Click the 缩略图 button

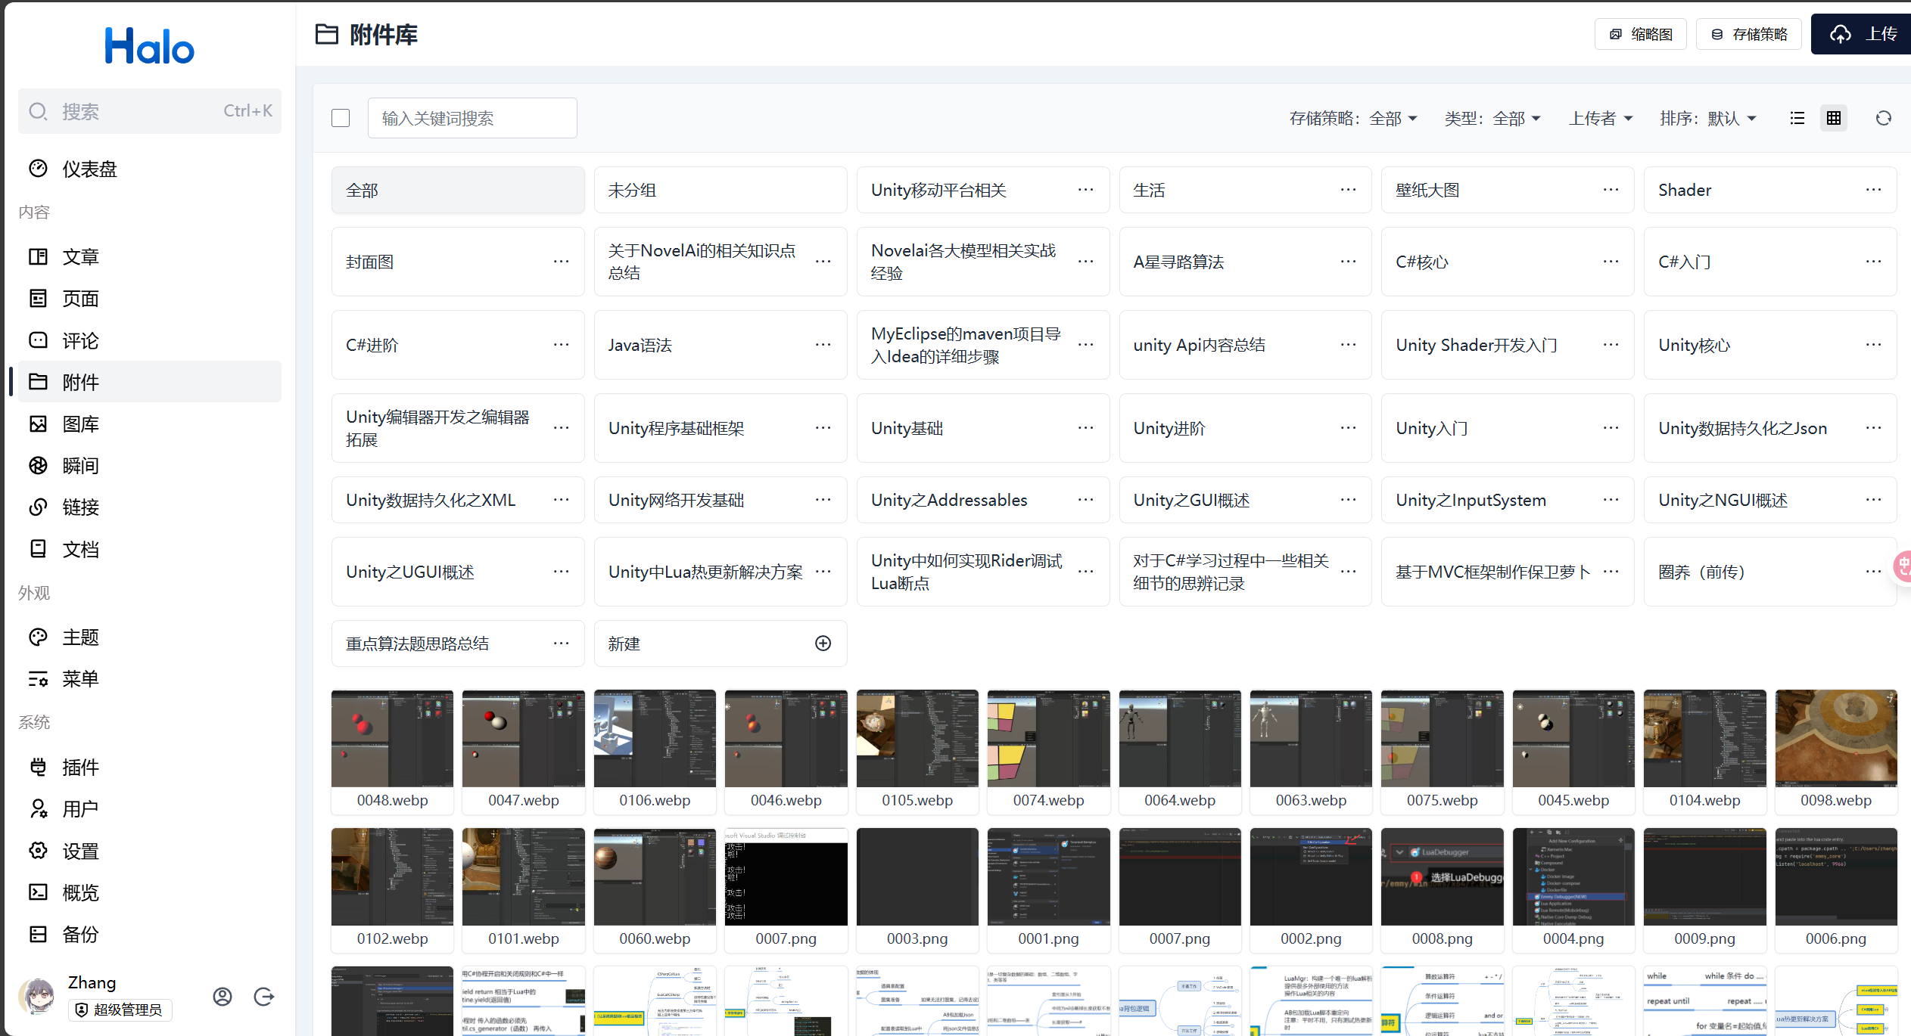(x=1640, y=34)
